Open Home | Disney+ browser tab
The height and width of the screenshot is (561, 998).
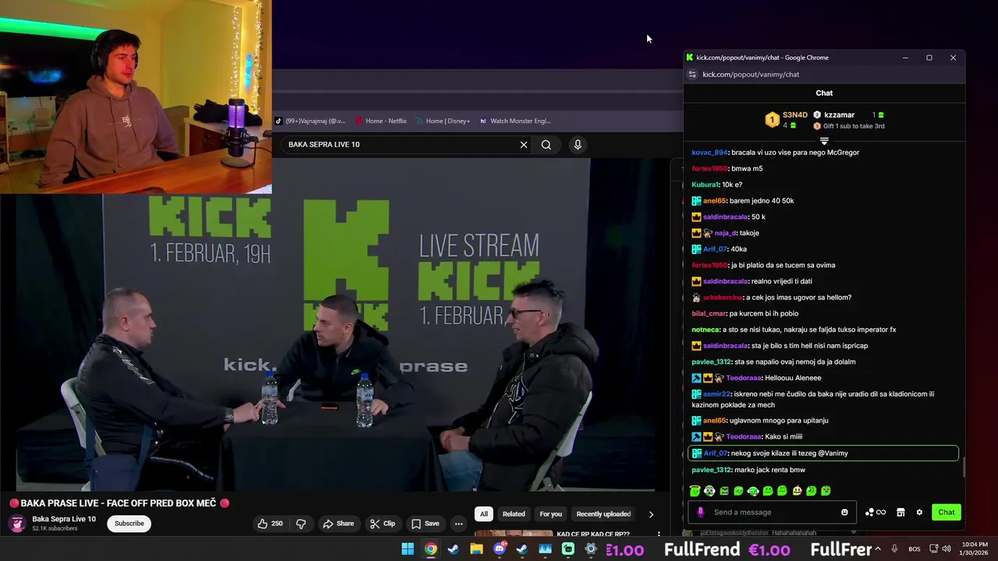click(443, 121)
